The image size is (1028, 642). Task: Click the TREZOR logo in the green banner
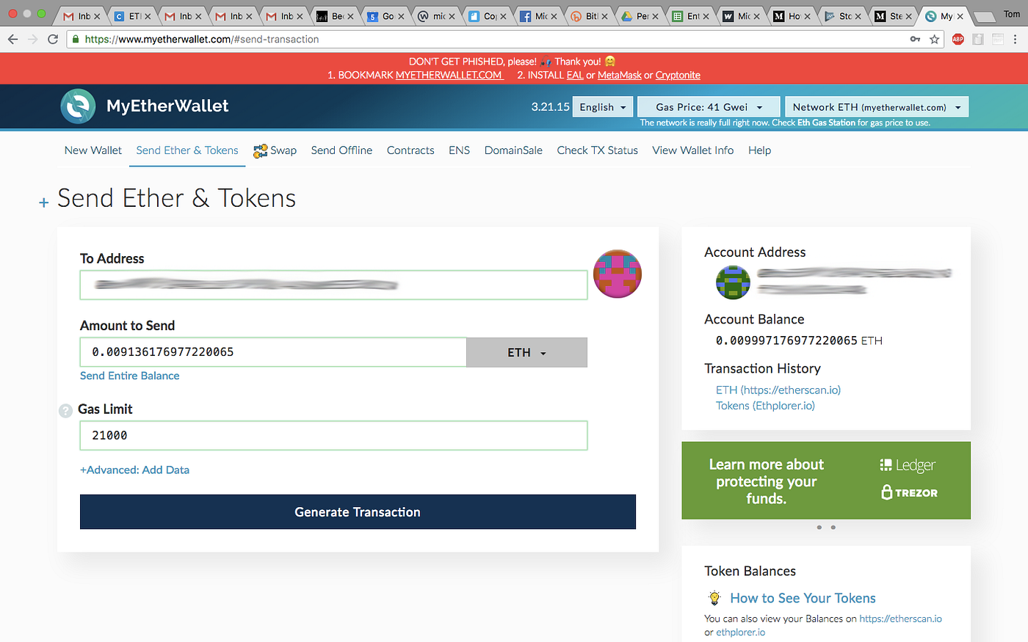point(909,492)
